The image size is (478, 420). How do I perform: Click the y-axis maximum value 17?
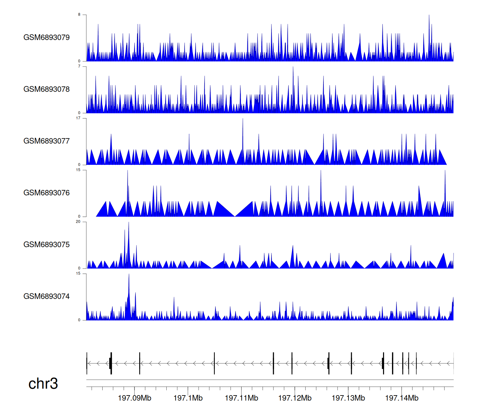78,118
